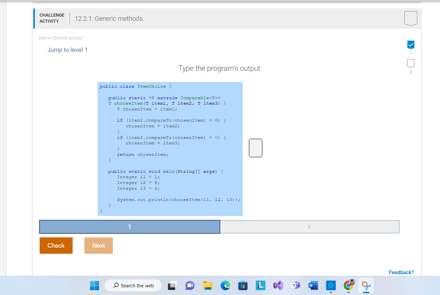Click the '12.2.1: Generic methods.' title
Viewport: 440px width, 295px height.
[109, 19]
